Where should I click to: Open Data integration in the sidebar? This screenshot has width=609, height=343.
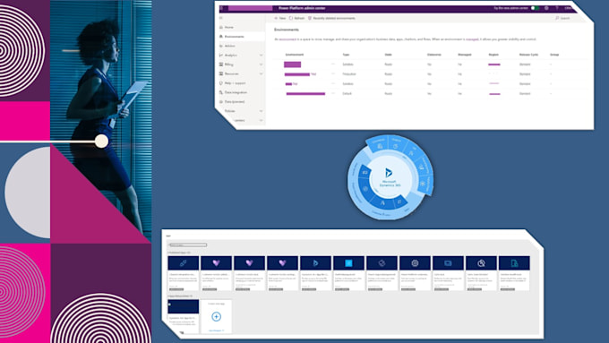[x=233, y=92]
